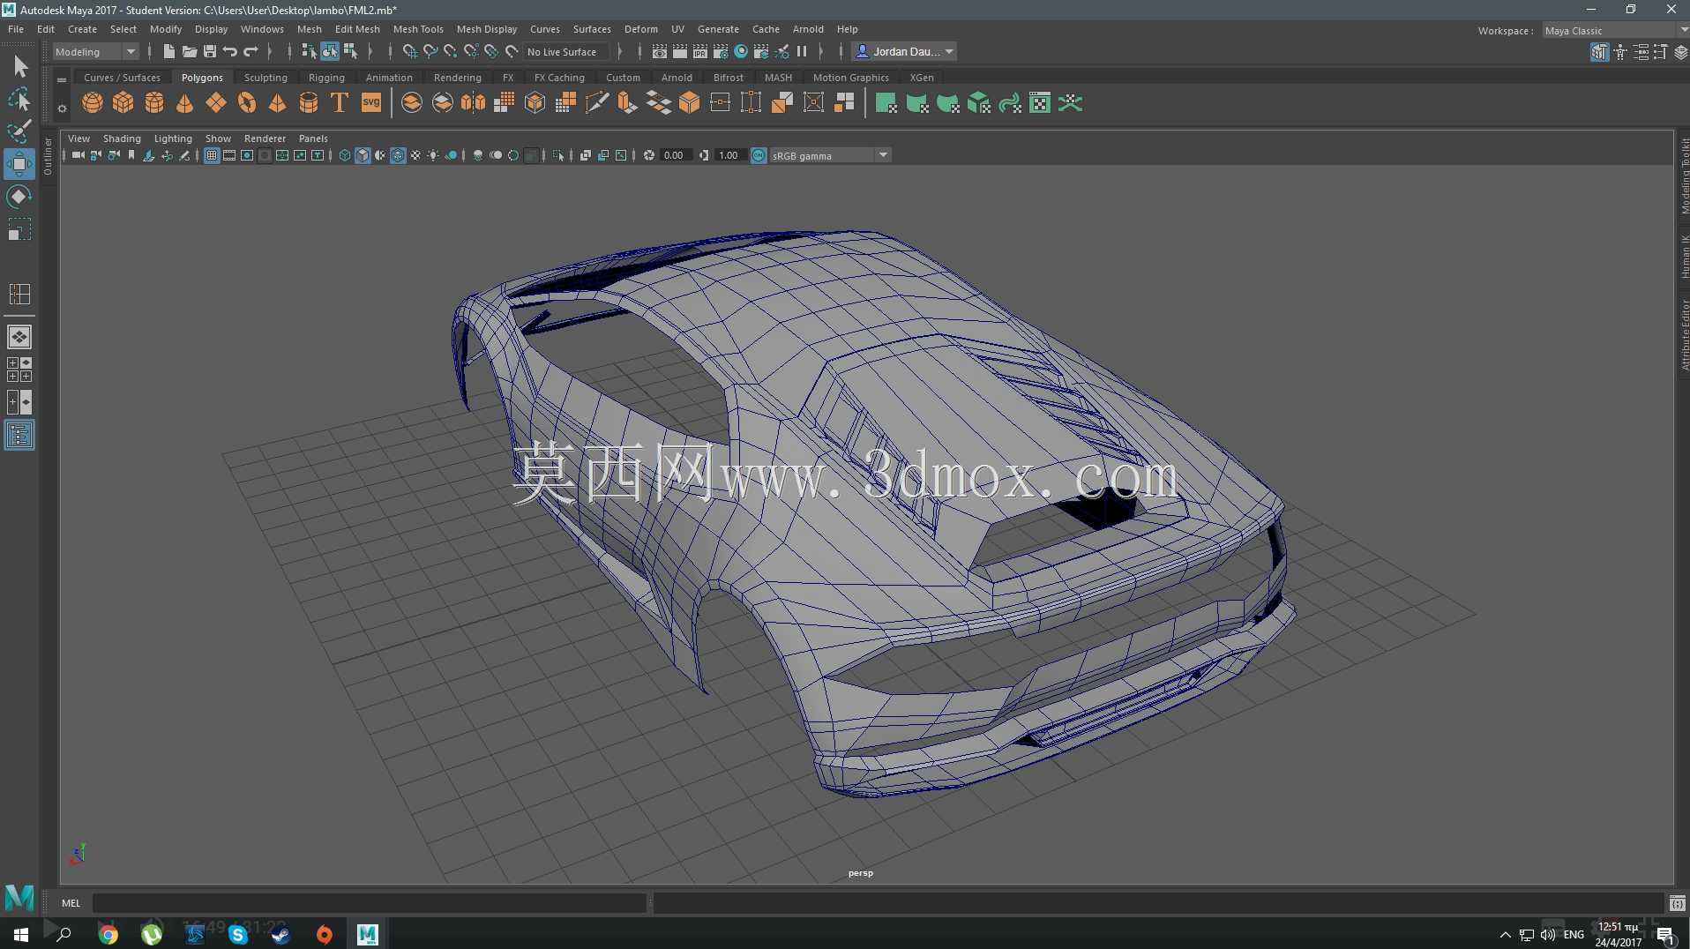Select the Paint Selection tool
The width and height of the screenshot is (1690, 949).
tap(19, 131)
